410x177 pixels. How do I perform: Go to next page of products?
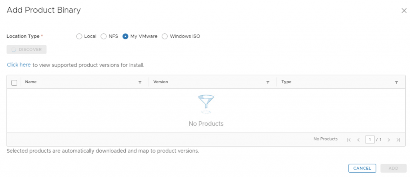click(x=388, y=140)
